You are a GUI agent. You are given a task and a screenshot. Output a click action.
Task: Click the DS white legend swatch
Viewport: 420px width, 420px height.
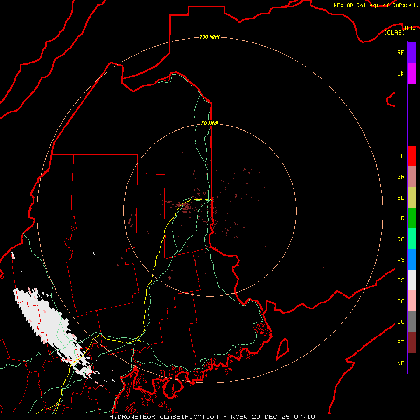tap(412, 280)
